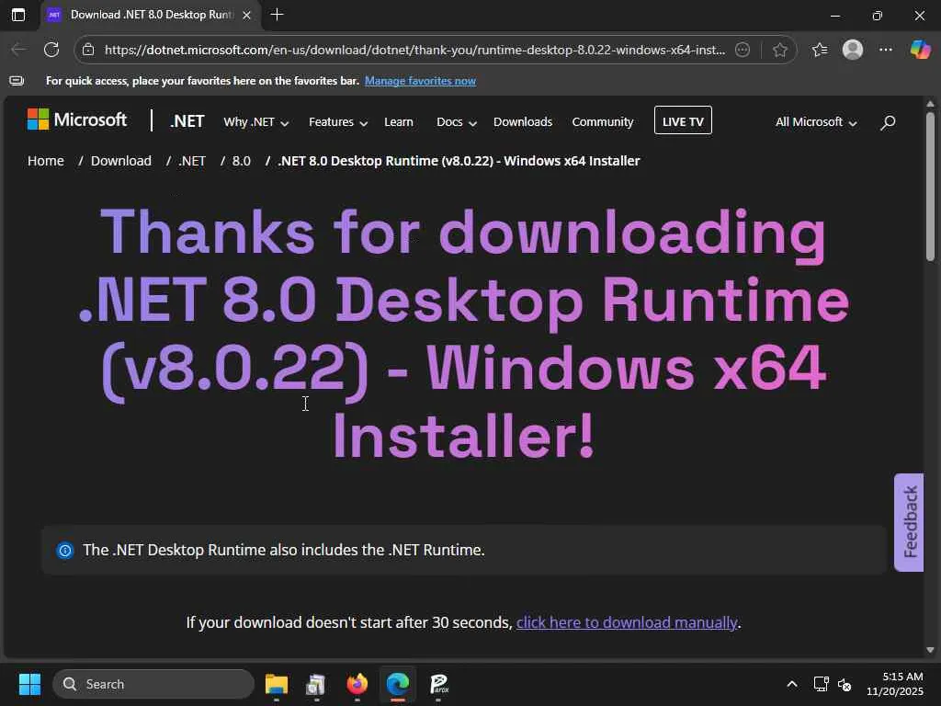941x706 pixels.
Task: Click the scrollbar down arrow
Action: coord(930,650)
